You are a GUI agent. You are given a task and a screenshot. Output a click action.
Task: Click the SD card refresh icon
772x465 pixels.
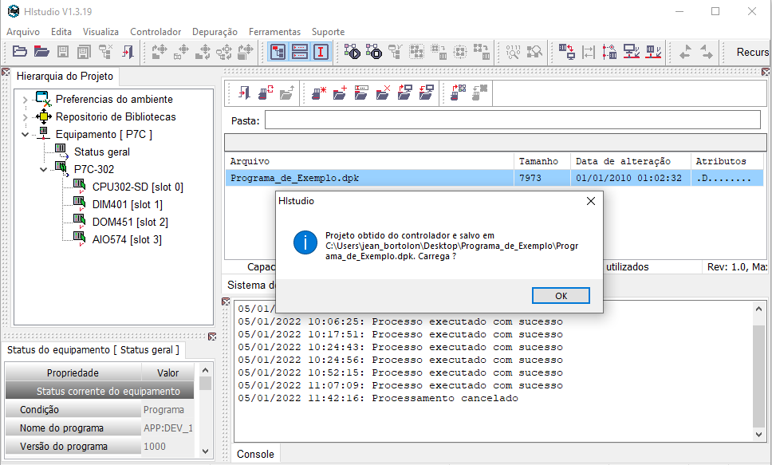point(266,92)
